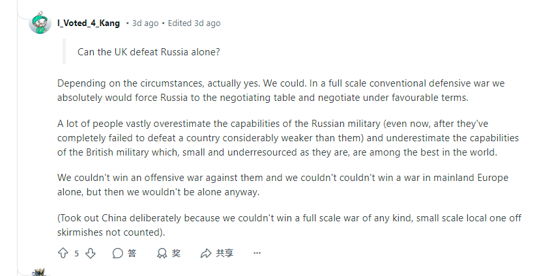Image resolution: width=537 pixels, height=276 pixels.
Task: Click the 共享 share button label
Action: [x=225, y=253]
